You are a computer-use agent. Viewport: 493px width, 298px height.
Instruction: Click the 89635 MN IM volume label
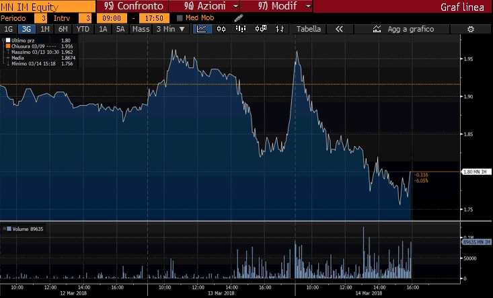tap(477, 242)
